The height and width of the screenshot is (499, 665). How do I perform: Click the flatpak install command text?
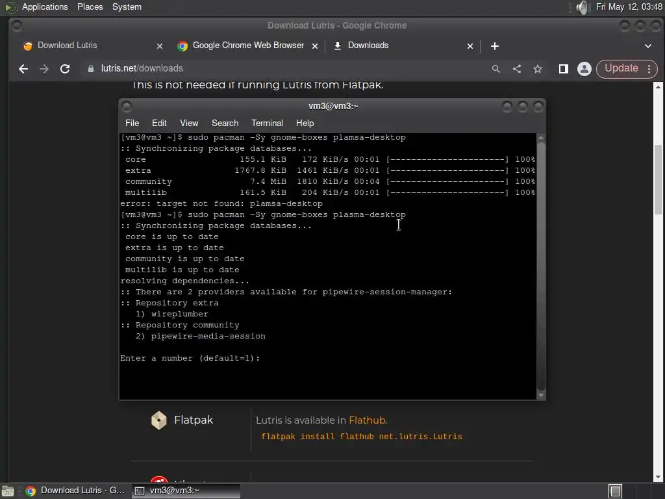[x=361, y=437]
